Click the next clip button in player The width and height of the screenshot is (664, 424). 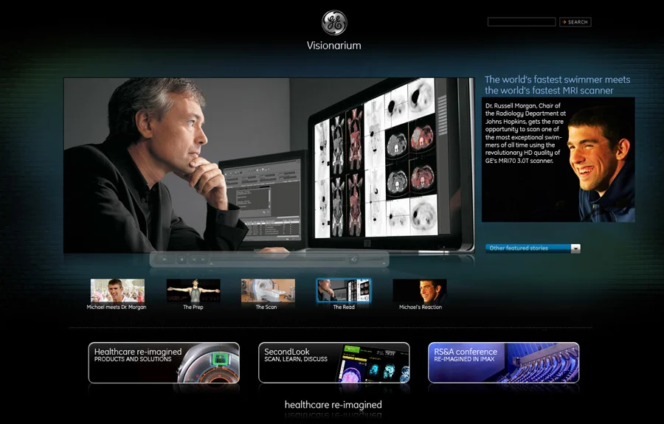(204, 259)
